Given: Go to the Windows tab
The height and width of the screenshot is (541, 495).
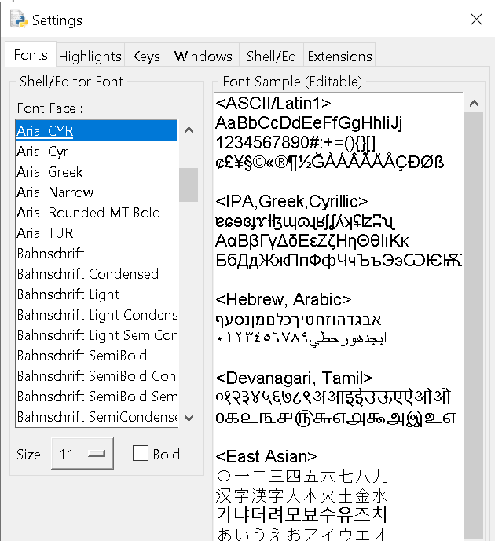Looking at the screenshot, I should (x=203, y=57).
